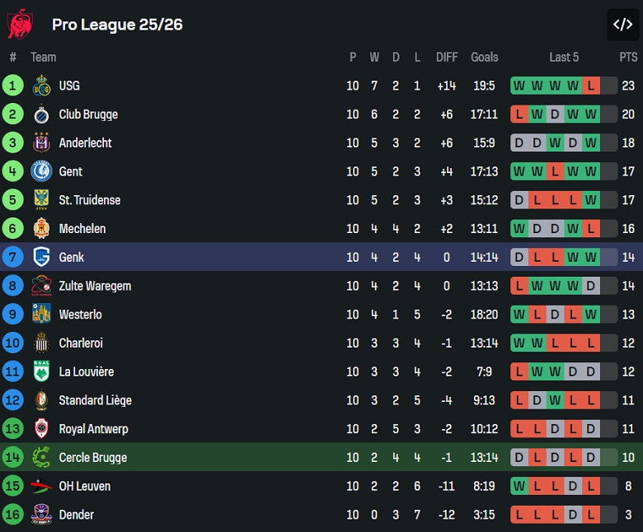Click the Standard Liège crest
643x532 pixels.
pyautogui.click(x=41, y=400)
